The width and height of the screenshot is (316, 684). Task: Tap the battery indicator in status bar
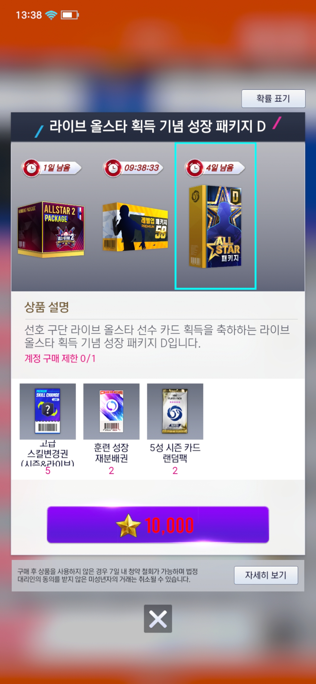(x=70, y=15)
